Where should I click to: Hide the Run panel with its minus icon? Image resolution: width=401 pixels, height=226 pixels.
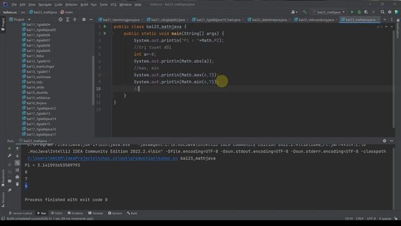[392, 141]
